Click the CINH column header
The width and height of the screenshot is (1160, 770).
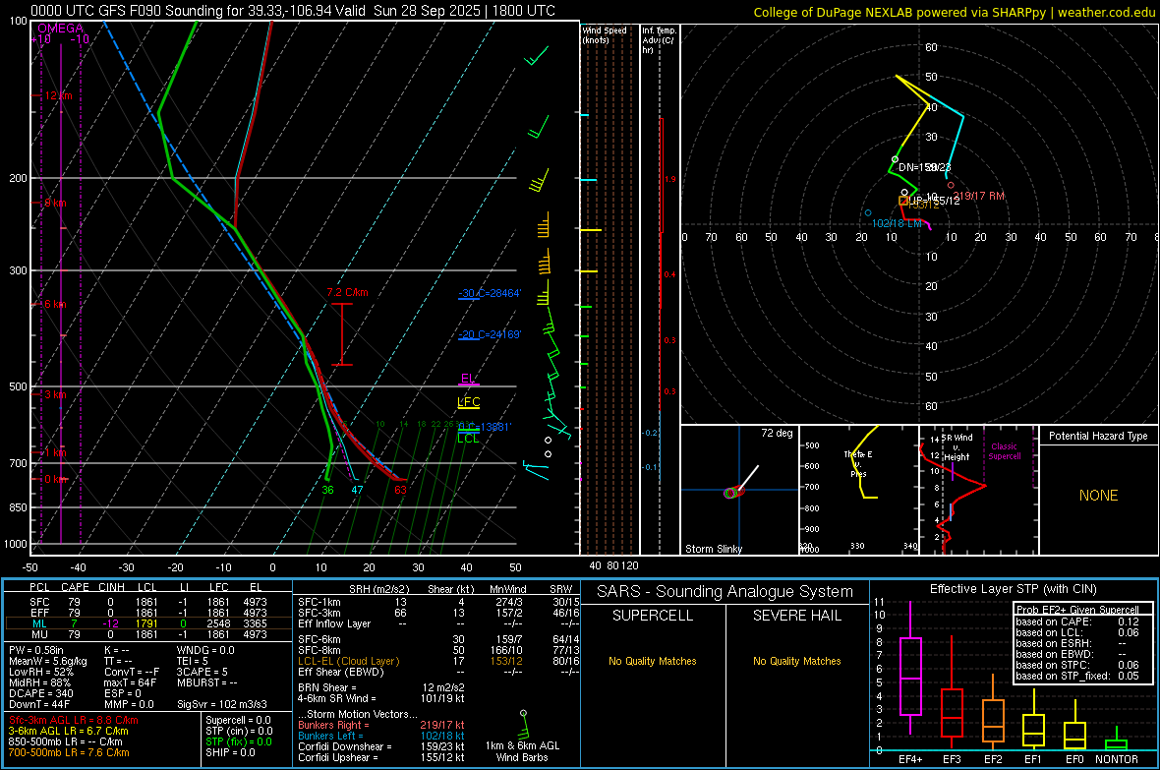pyautogui.click(x=112, y=588)
